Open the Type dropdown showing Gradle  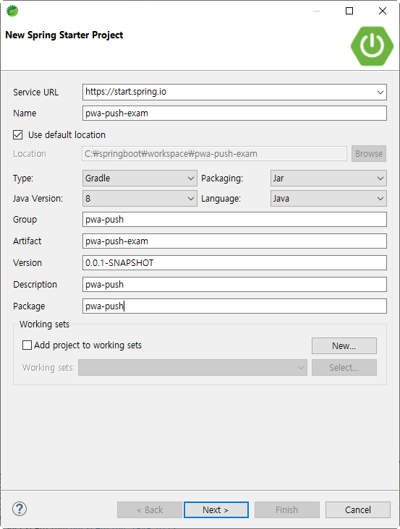140,178
